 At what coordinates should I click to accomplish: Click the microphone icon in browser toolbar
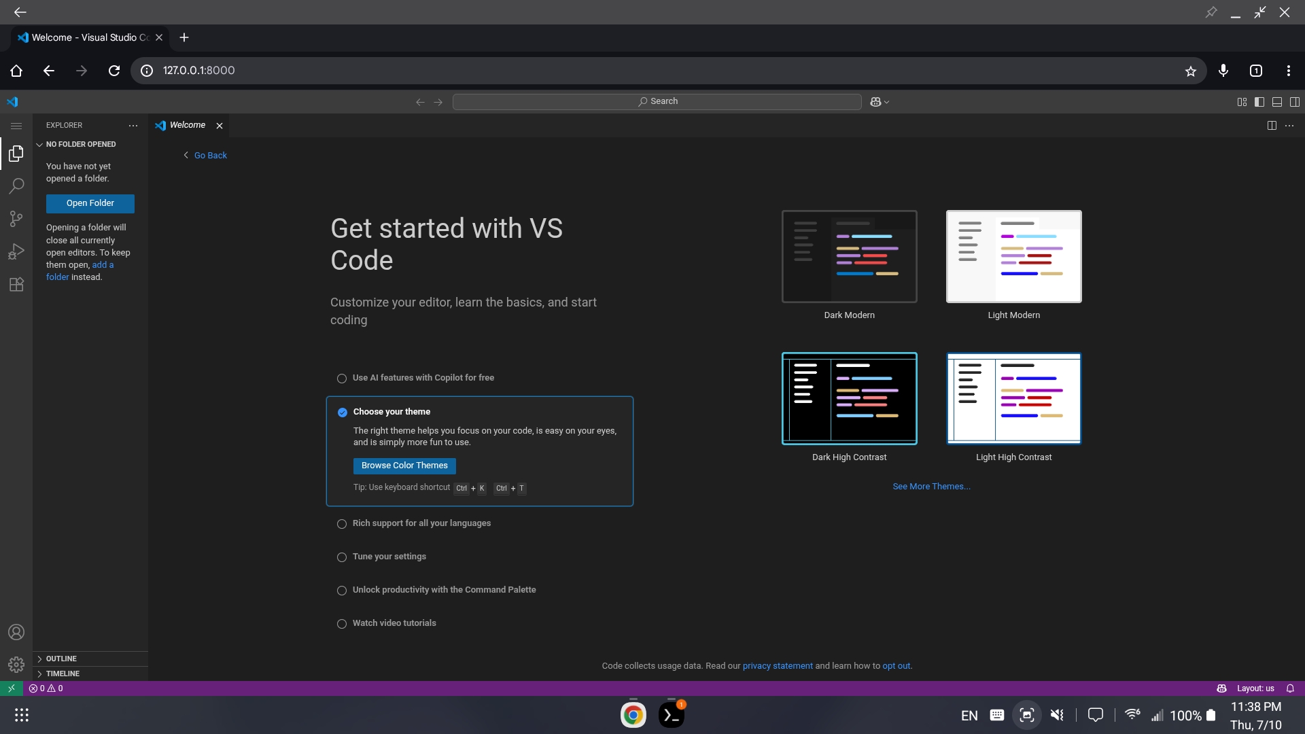pyautogui.click(x=1223, y=71)
